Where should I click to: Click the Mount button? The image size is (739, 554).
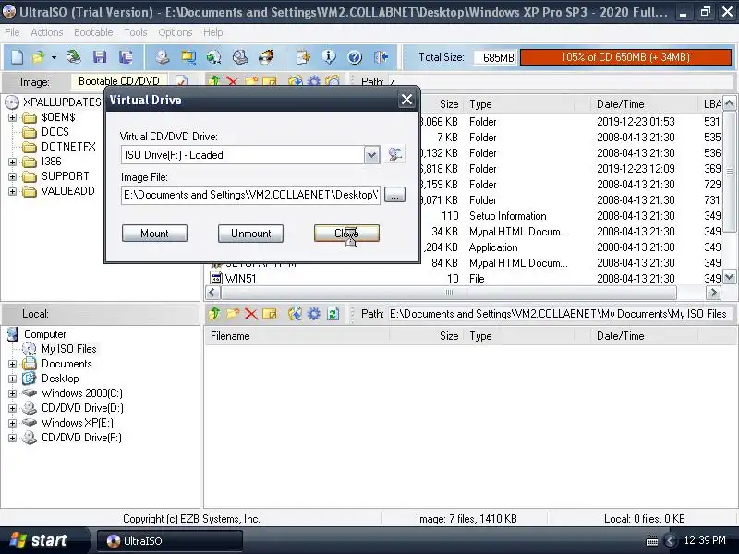tap(154, 234)
